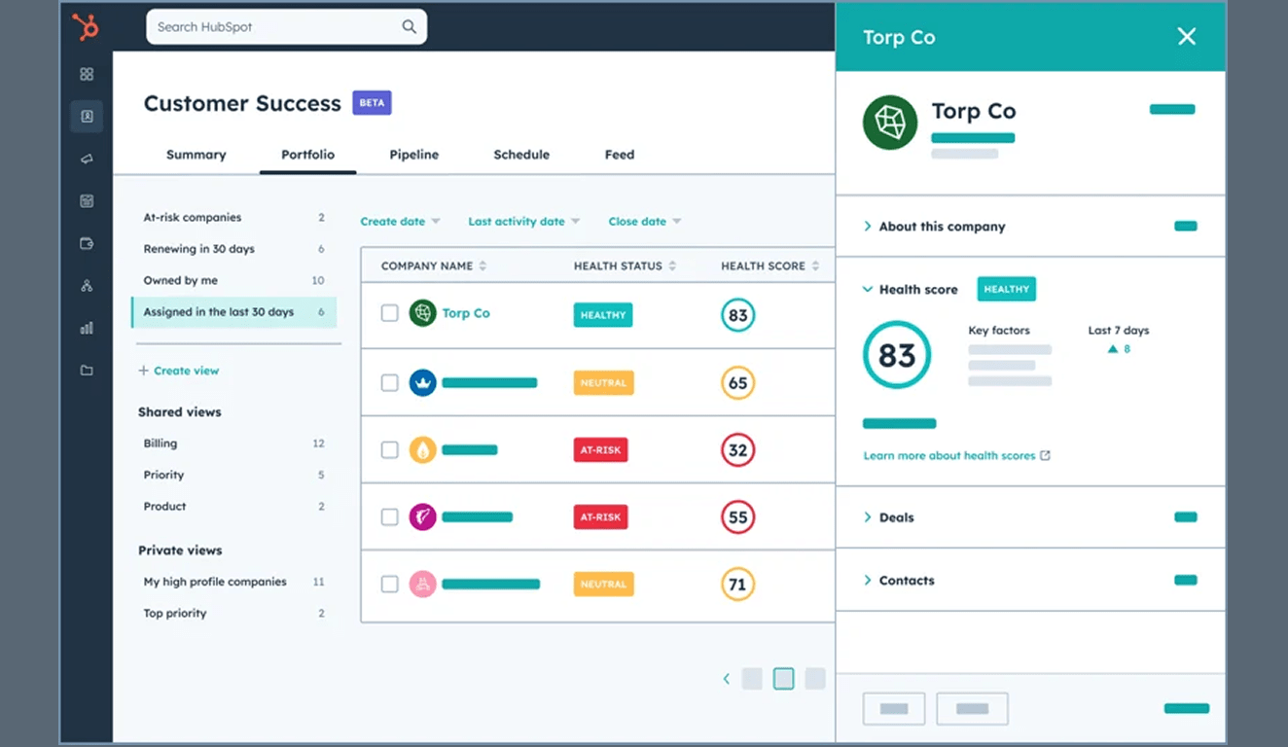Open the Summary tab
The image size is (1288, 747).
coord(196,155)
